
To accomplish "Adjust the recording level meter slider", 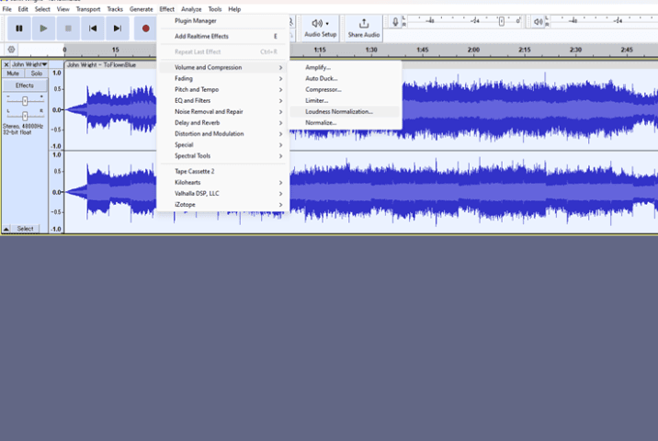I will coord(501,21).
